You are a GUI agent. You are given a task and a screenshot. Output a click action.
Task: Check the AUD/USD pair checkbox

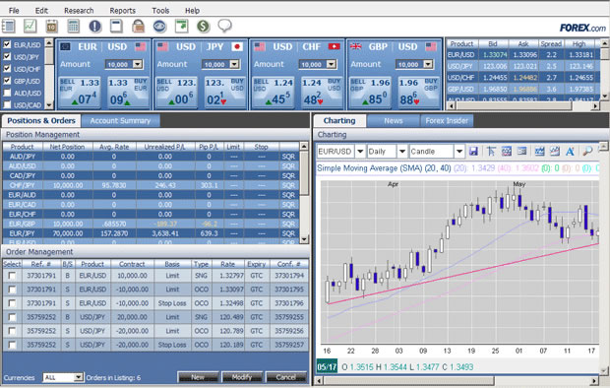[7, 93]
